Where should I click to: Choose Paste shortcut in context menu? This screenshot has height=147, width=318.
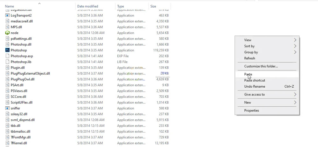[267, 80]
